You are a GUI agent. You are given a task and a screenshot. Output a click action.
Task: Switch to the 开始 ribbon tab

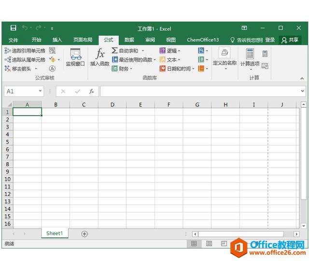pos(37,40)
